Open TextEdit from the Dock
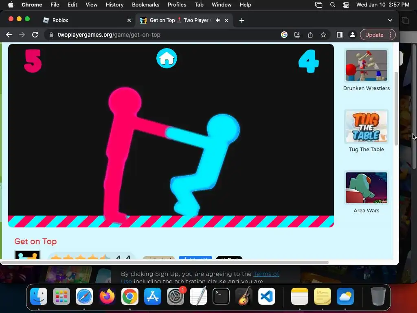 (x=198, y=296)
